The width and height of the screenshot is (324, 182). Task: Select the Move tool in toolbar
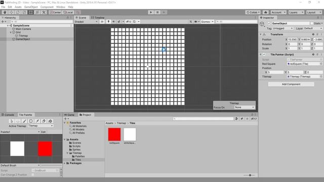click(x=11, y=12)
